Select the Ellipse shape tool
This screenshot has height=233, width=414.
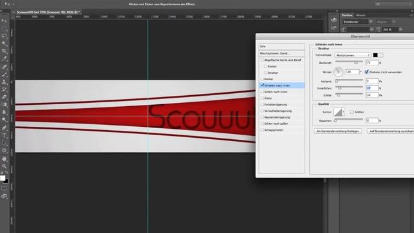[5, 151]
